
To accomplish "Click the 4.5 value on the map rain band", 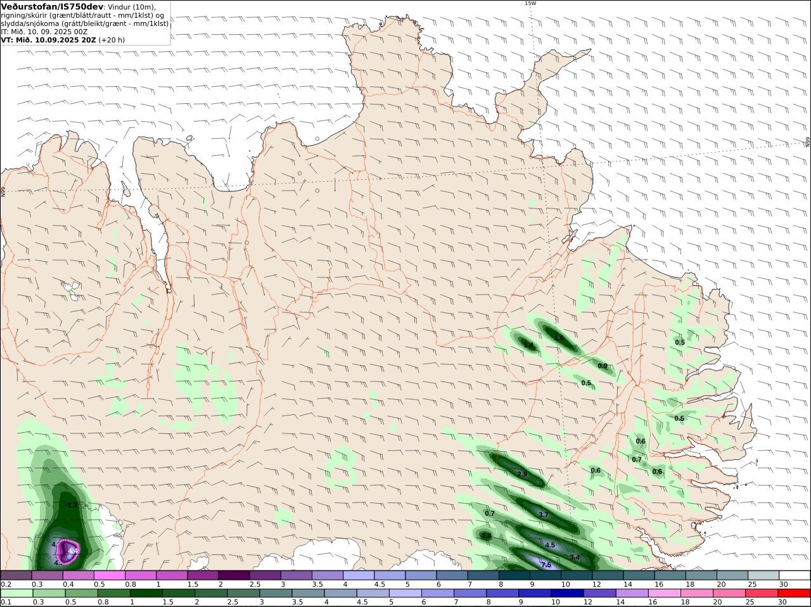I will click(550, 545).
